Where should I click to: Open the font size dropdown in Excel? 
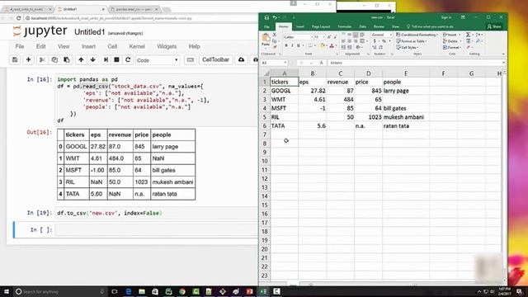coord(324,37)
